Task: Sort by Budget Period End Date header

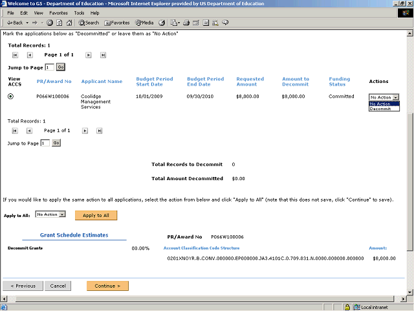Action: (206, 82)
